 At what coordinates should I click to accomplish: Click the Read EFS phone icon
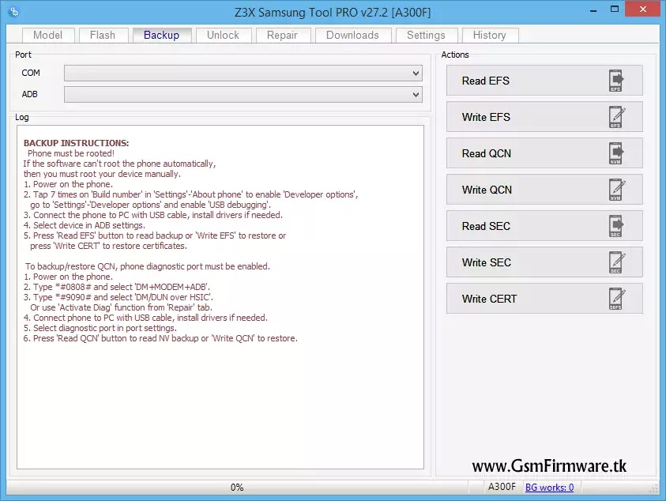coord(616,81)
